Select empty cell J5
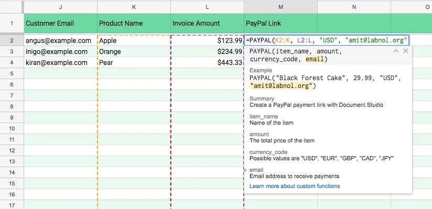 pos(61,73)
